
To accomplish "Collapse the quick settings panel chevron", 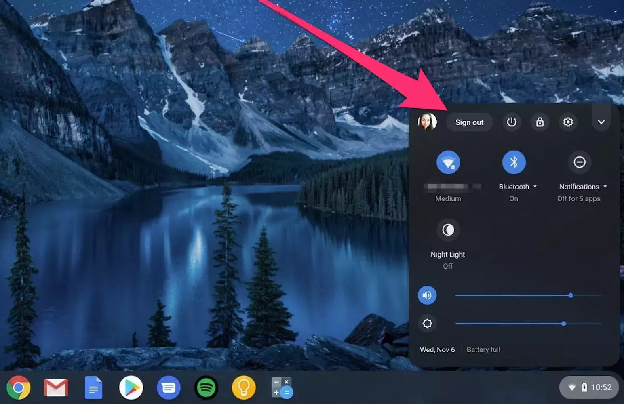I will click(601, 122).
